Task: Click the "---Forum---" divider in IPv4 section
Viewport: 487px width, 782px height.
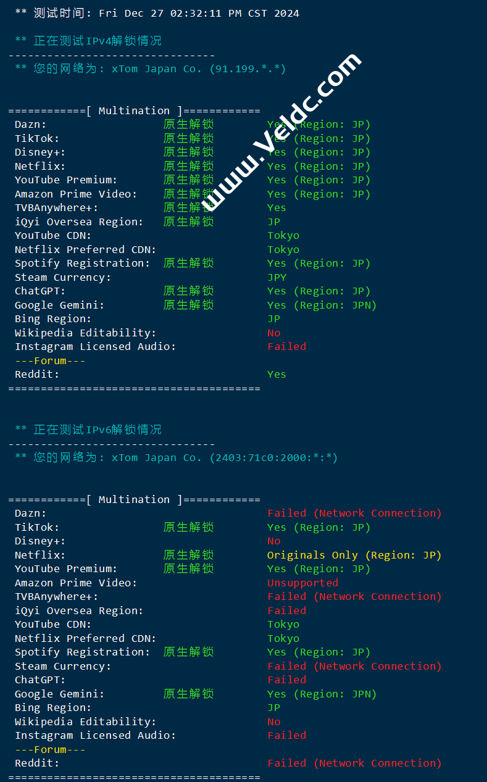Action: pos(50,361)
